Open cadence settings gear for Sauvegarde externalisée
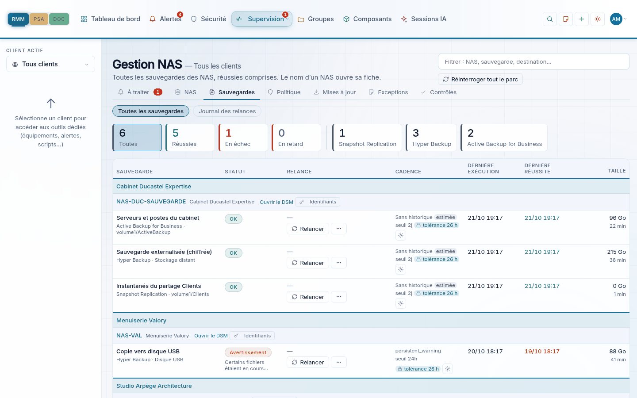The image size is (637, 398). (401, 269)
